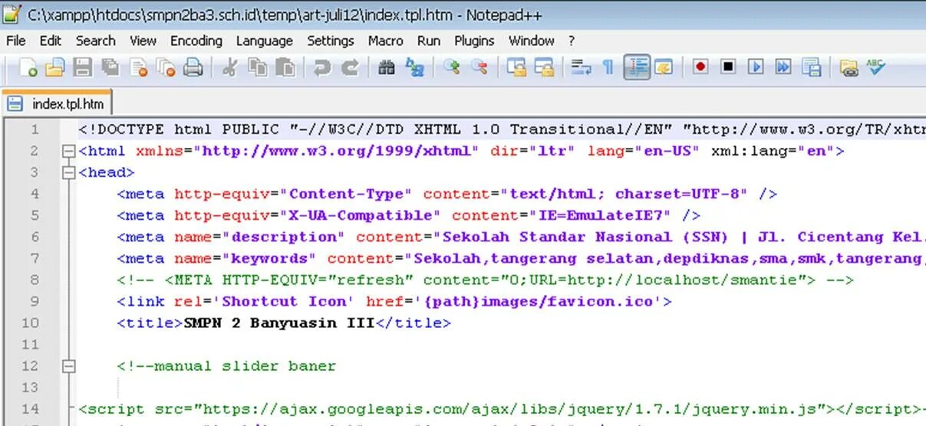Open the Language menu
The height and width of the screenshot is (426, 926).
click(x=265, y=41)
